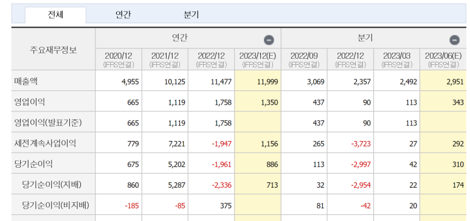Click the 당기순이익 value 5,202
Screen dimensions: 470x221
pos(177,165)
